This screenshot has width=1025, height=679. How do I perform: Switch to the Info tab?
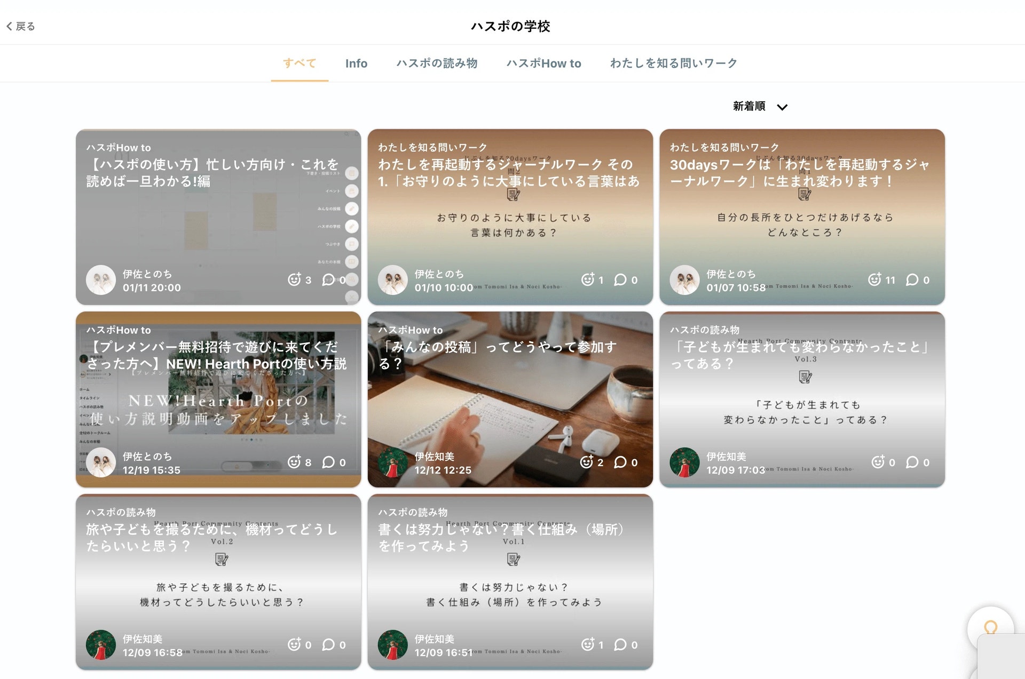point(356,63)
